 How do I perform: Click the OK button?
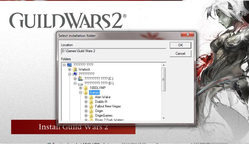[180, 45]
